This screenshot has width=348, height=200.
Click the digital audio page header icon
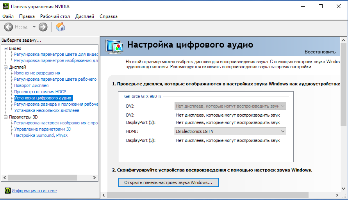tap(114, 47)
